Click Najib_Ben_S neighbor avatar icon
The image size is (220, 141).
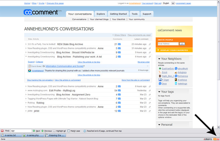160,76
